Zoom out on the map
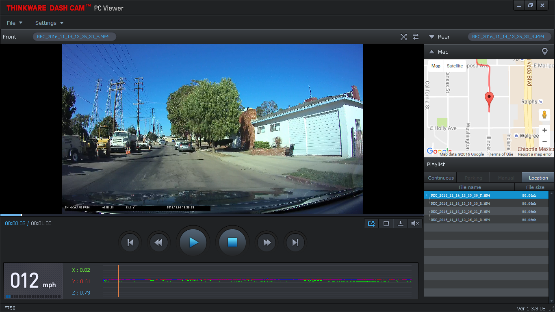 pos(544,141)
